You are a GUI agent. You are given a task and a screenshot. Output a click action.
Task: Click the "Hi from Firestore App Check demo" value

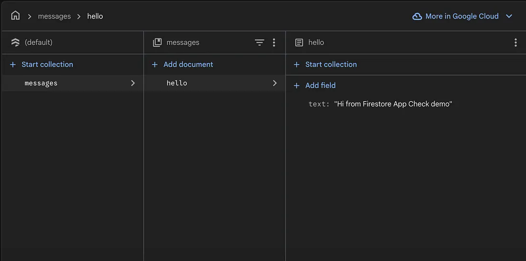point(393,104)
